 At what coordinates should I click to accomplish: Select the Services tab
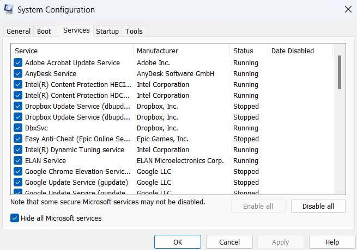click(x=76, y=30)
